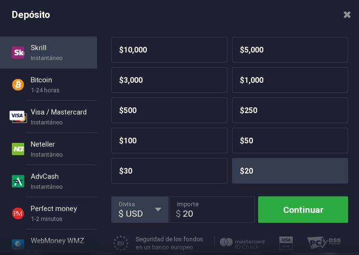Pick the Visa card icon

pos(18,117)
